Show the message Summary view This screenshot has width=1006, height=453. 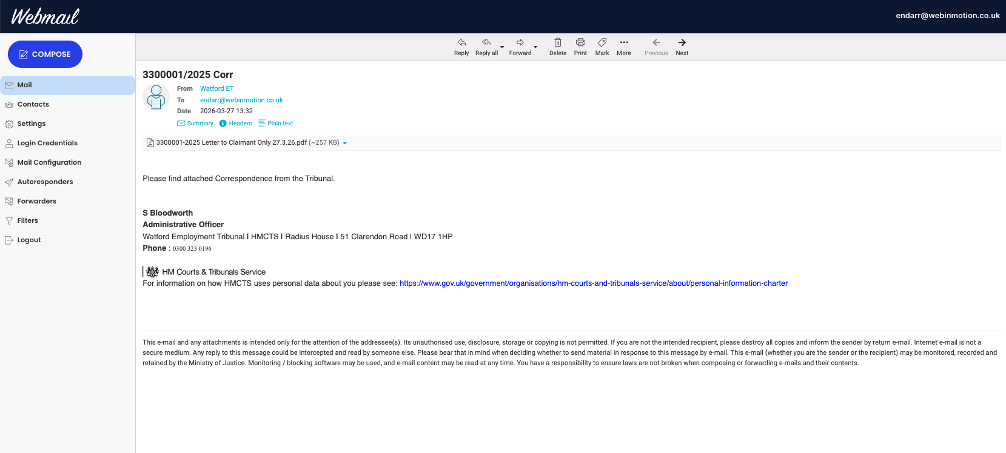(195, 124)
